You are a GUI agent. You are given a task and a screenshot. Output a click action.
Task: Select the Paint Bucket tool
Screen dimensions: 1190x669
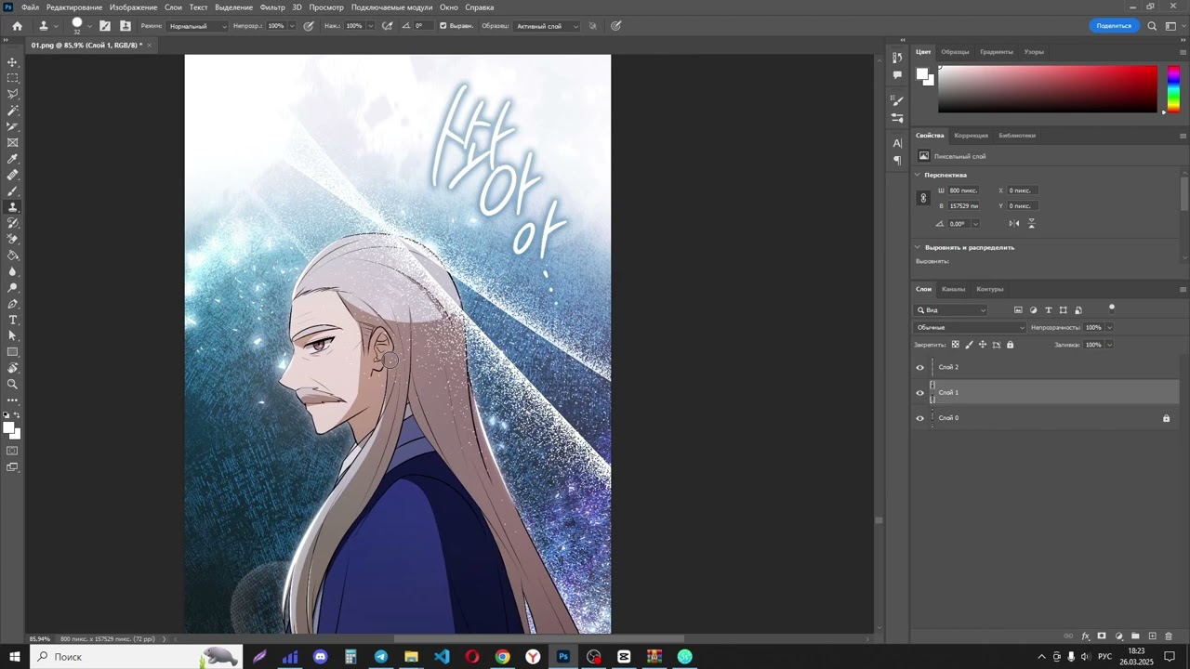[x=13, y=256]
